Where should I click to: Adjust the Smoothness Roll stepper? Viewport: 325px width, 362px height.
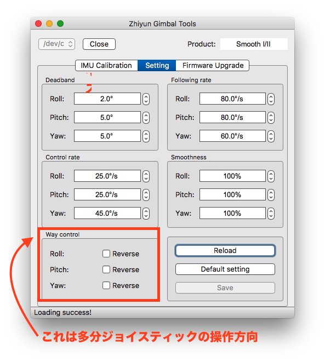point(271,176)
